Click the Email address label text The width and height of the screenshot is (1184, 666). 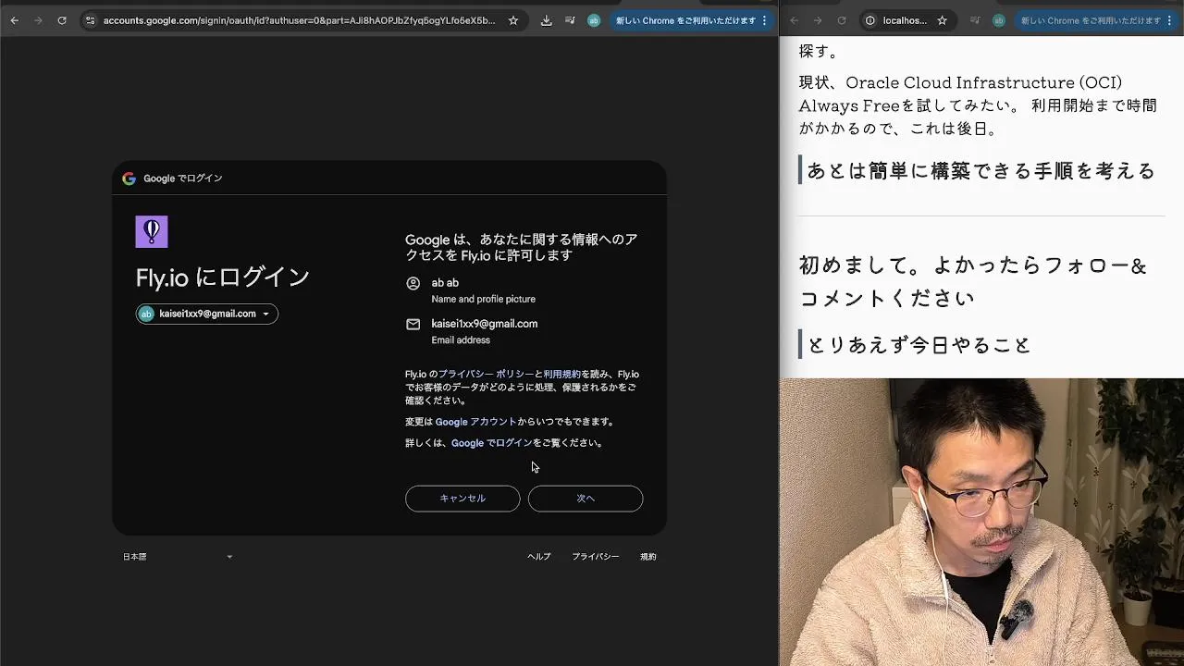click(x=461, y=340)
